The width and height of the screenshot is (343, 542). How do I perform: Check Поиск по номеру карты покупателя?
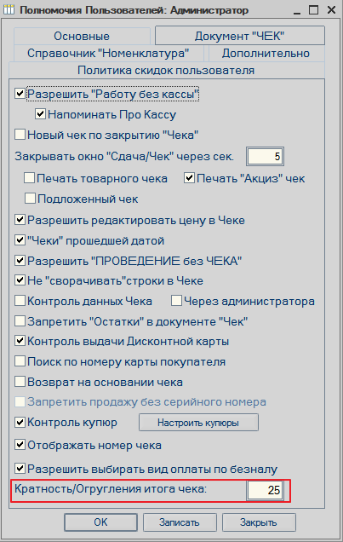tap(20, 361)
